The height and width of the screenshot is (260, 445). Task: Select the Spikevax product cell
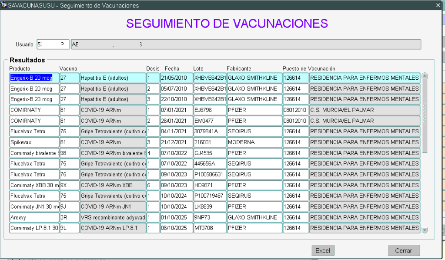34,142
